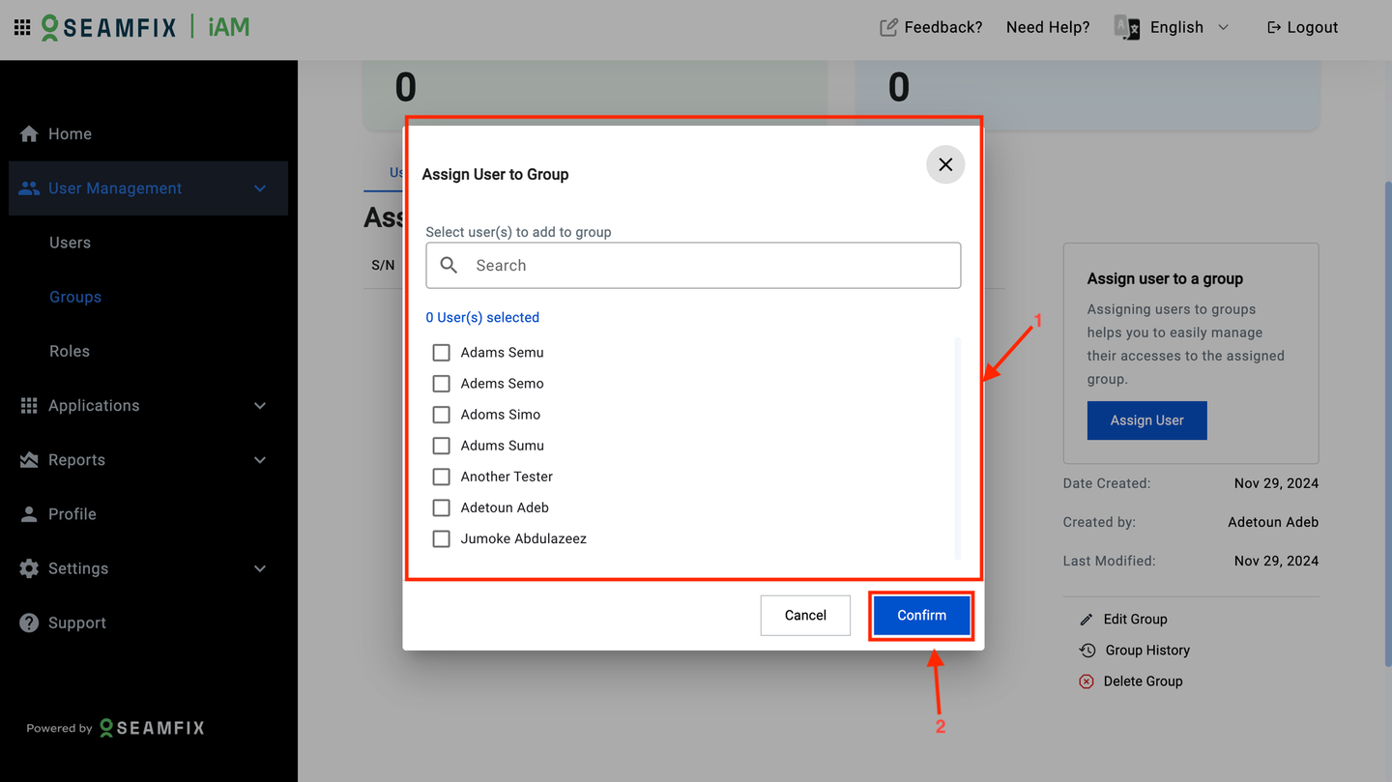
Task: Go to Home in the sidebar
Action: click(70, 133)
